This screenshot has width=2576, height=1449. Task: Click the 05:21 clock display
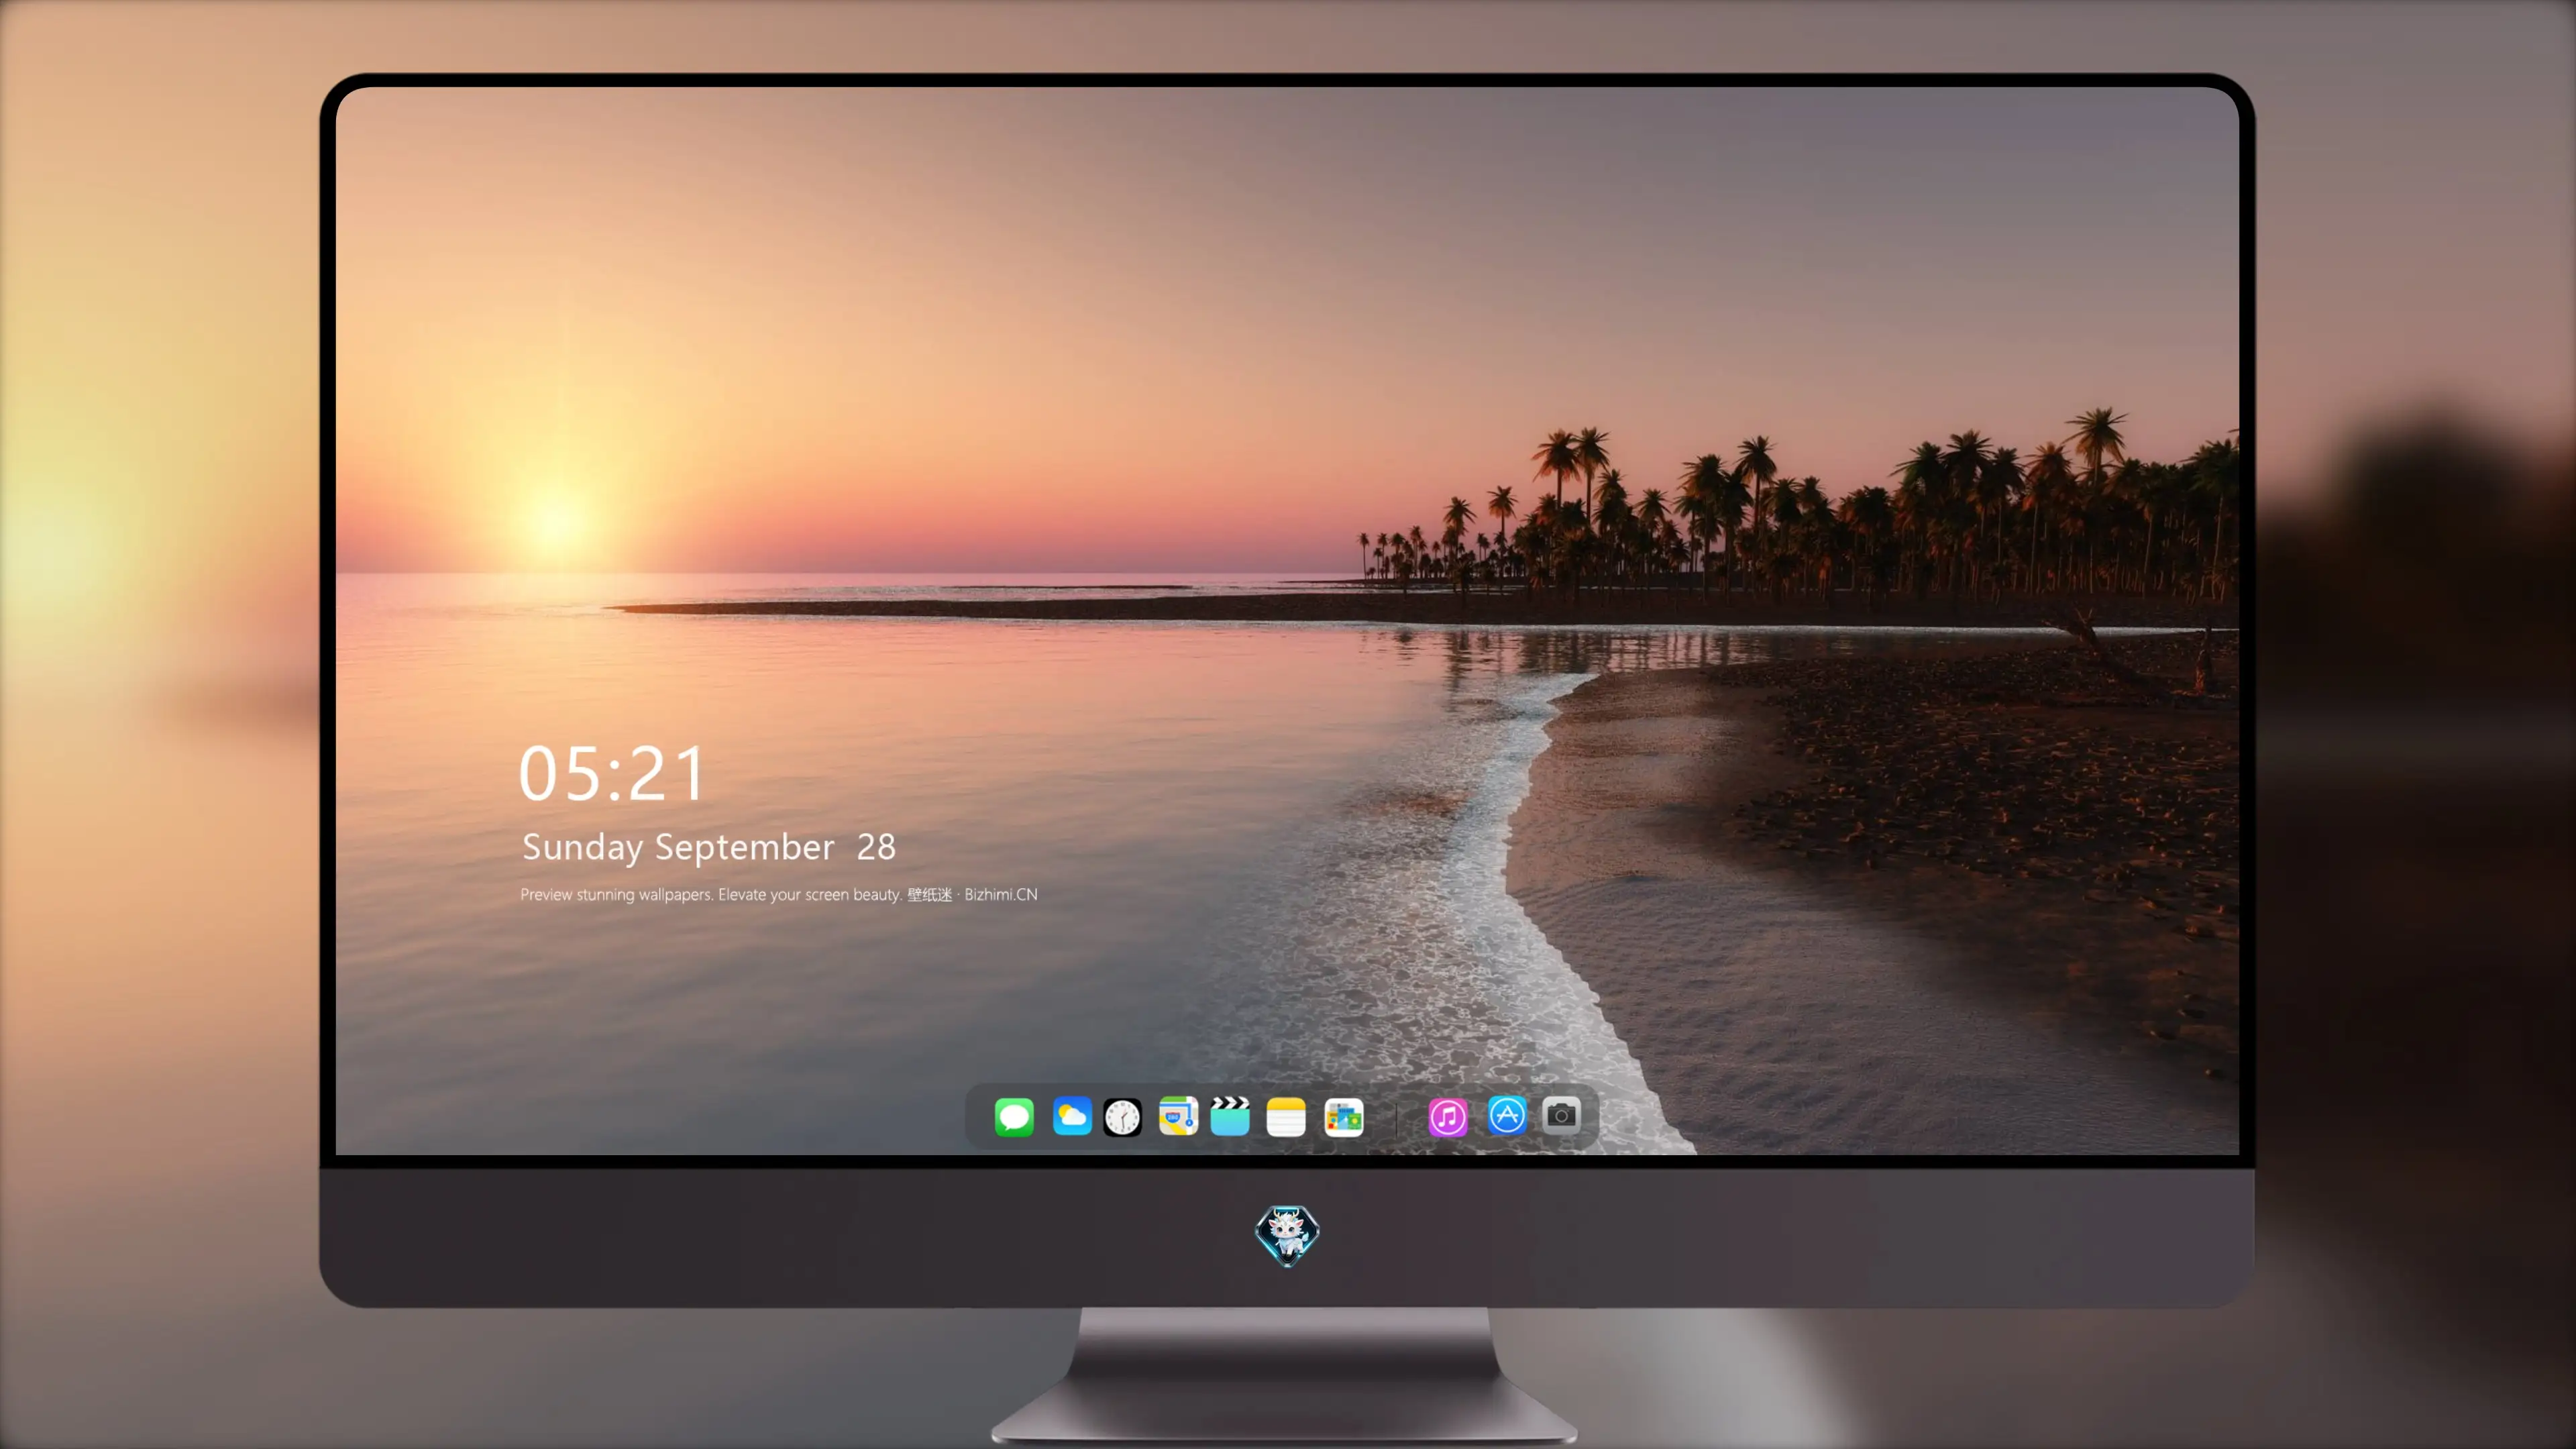point(612,774)
